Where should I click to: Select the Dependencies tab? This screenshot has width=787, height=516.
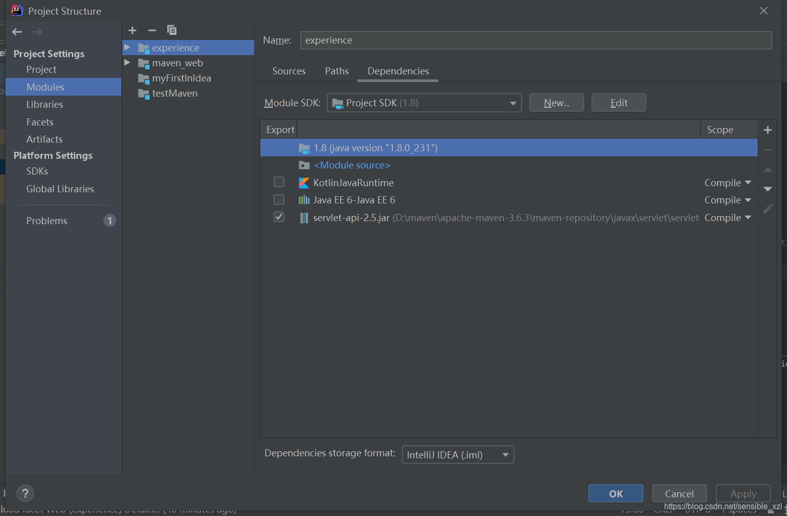click(398, 71)
